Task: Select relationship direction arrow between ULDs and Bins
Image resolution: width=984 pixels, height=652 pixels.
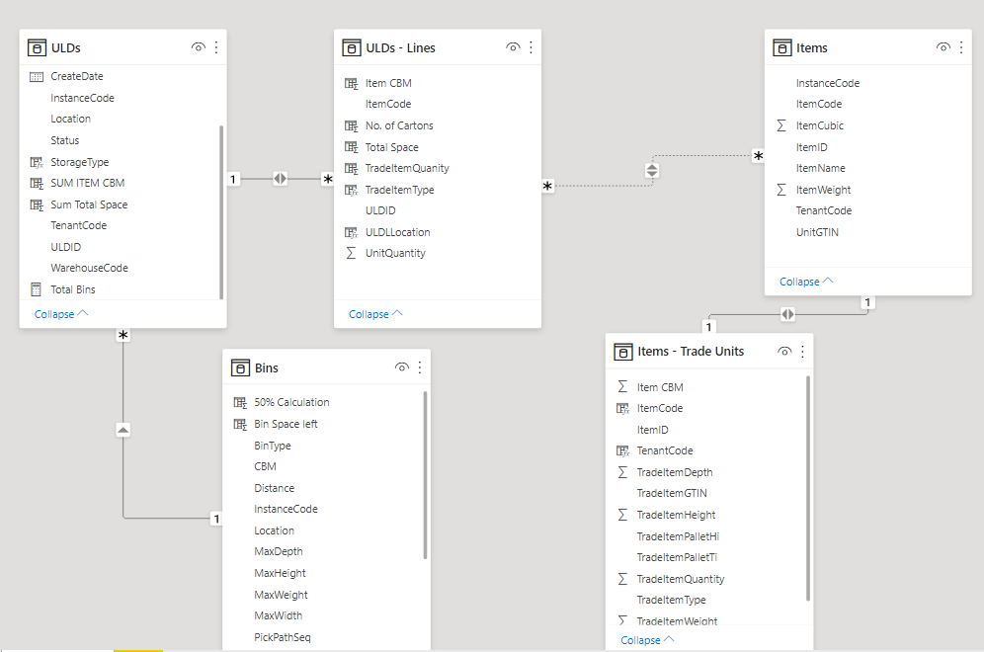Action: 123,430
